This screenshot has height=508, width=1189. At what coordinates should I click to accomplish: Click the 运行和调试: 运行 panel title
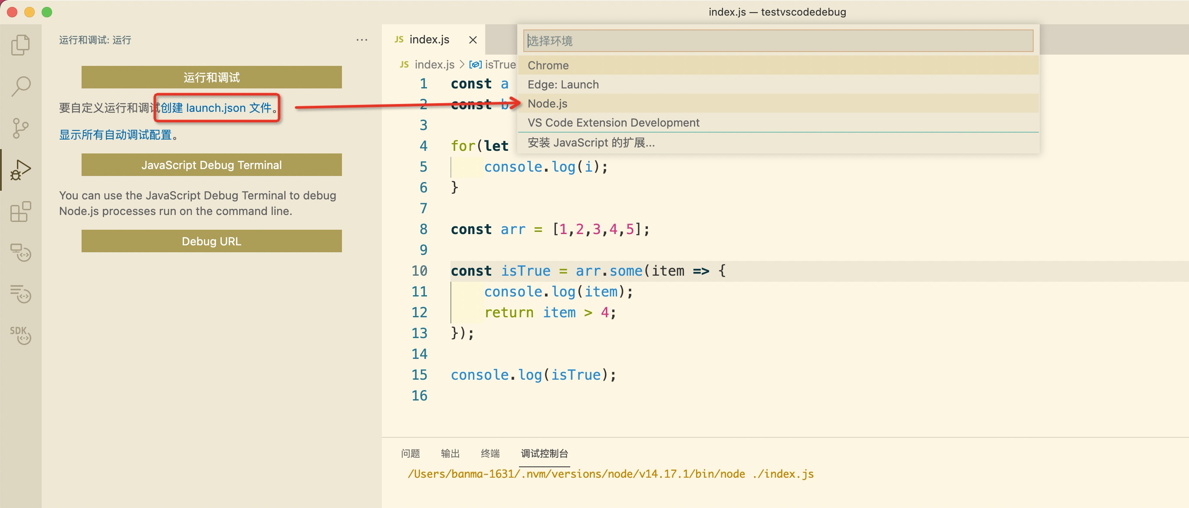(x=95, y=40)
